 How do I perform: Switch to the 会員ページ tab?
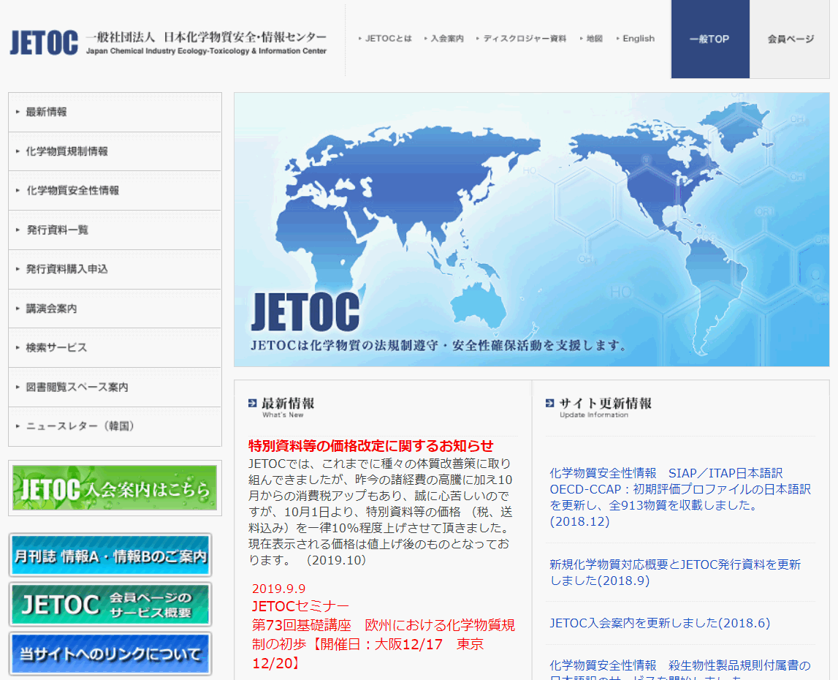[789, 39]
